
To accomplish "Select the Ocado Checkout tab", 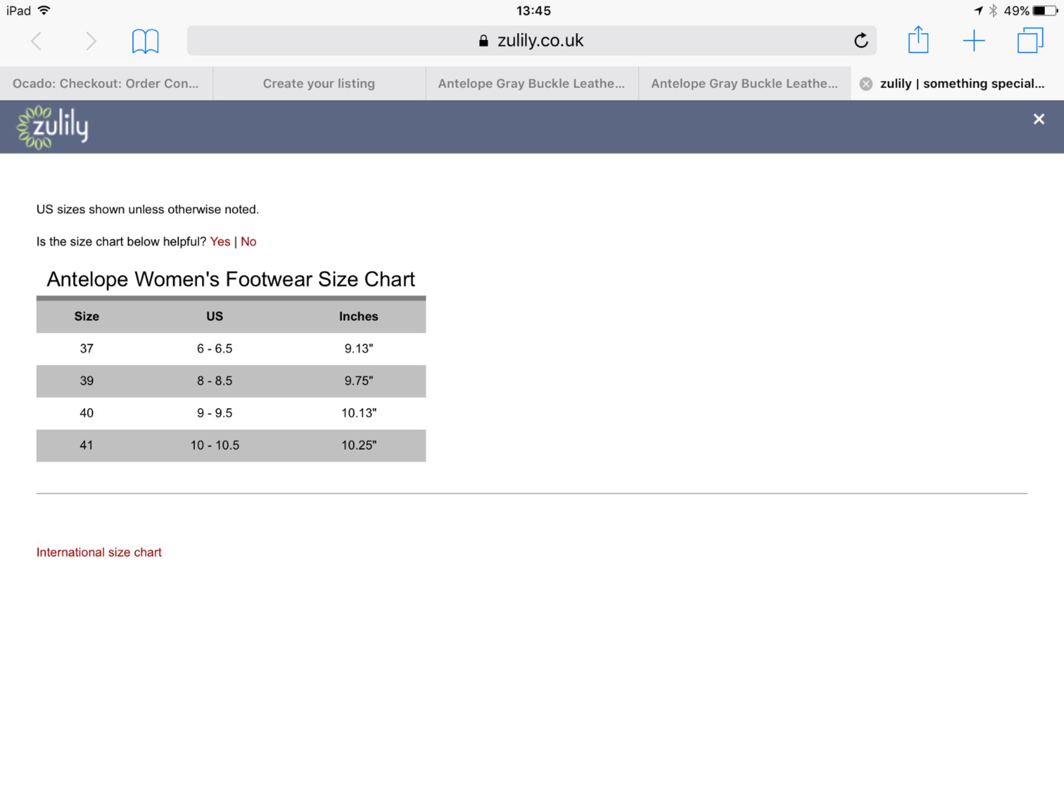I will click(x=105, y=83).
